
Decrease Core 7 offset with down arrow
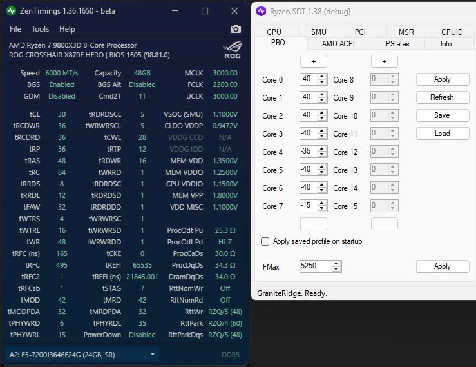(x=322, y=208)
